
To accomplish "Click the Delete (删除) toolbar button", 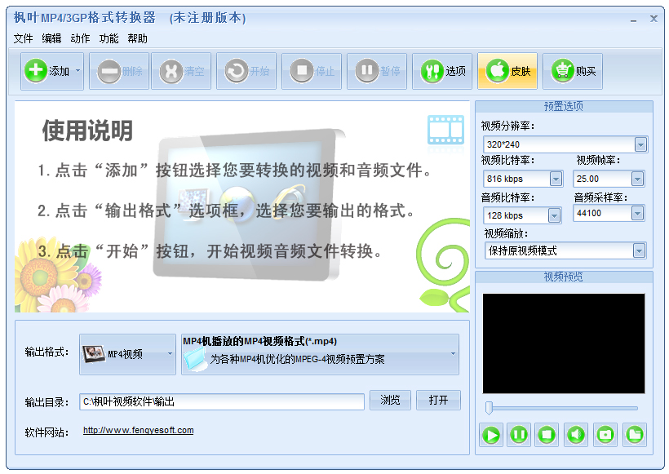I will point(119,71).
